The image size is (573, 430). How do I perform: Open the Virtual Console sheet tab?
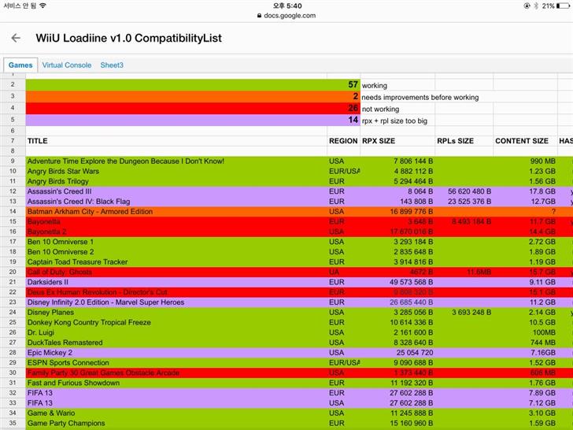66,65
